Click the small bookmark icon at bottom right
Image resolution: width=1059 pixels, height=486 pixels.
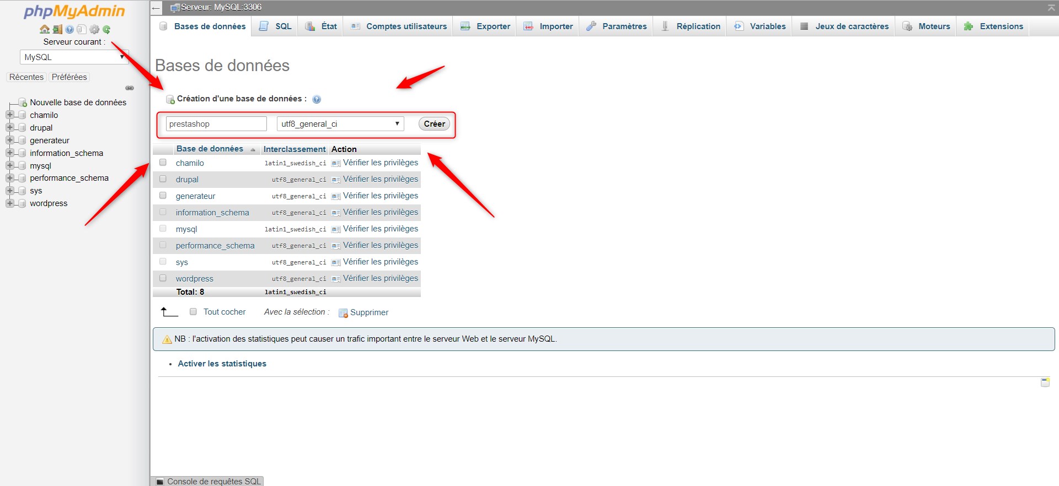(1045, 382)
